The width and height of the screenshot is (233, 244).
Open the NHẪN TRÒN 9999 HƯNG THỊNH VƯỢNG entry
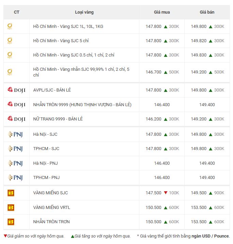tap(82, 105)
